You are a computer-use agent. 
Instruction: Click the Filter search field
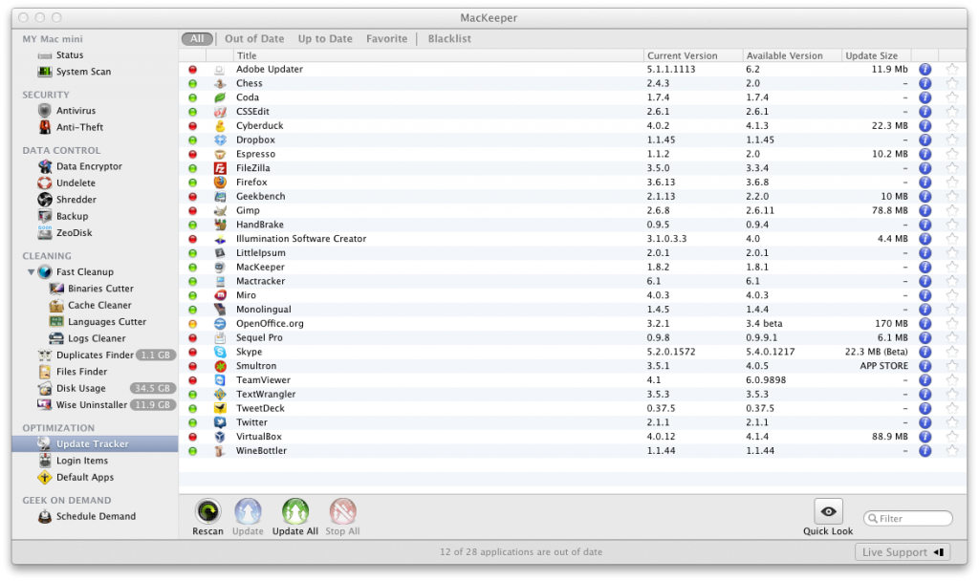tap(908, 519)
